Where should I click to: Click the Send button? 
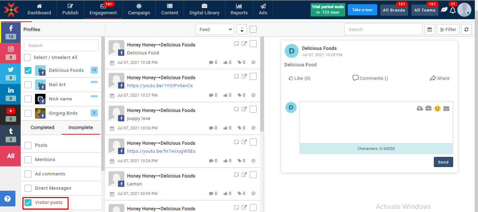443,162
